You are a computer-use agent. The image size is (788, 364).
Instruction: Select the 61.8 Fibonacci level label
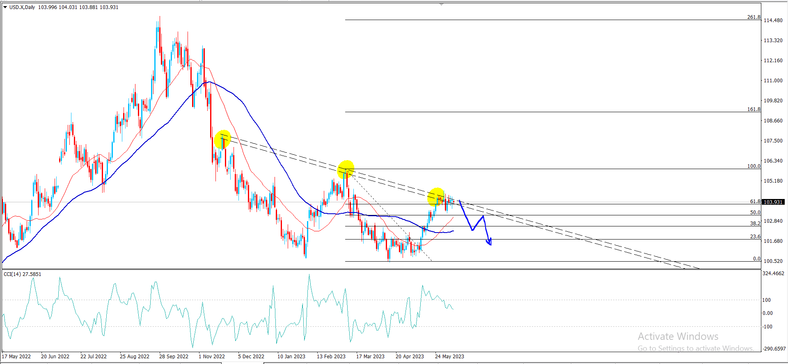point(756,201)
